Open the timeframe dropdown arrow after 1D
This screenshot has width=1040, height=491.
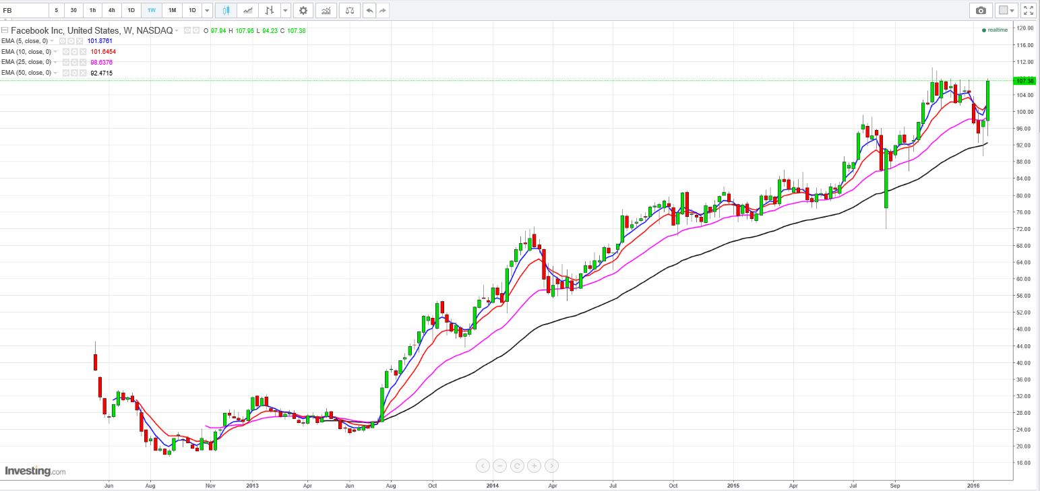pyautogui.click(x=207, y=10)
